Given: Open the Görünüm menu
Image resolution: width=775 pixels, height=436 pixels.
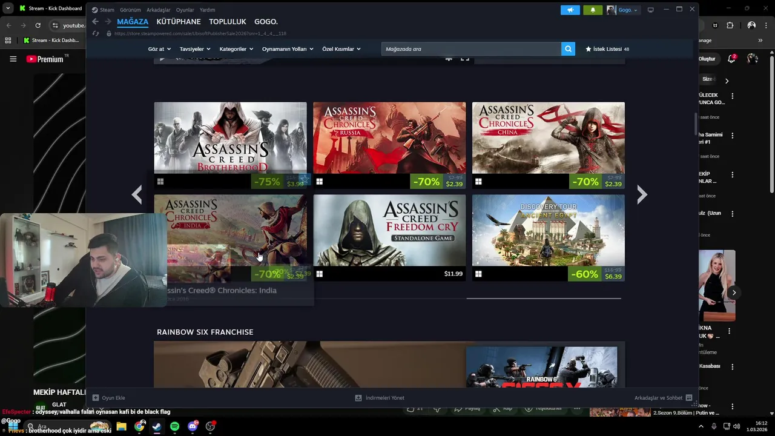Looking at the screenshot, I should [130, 10].
